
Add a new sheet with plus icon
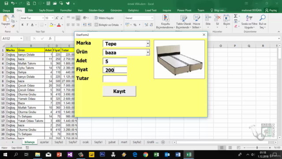163,142
